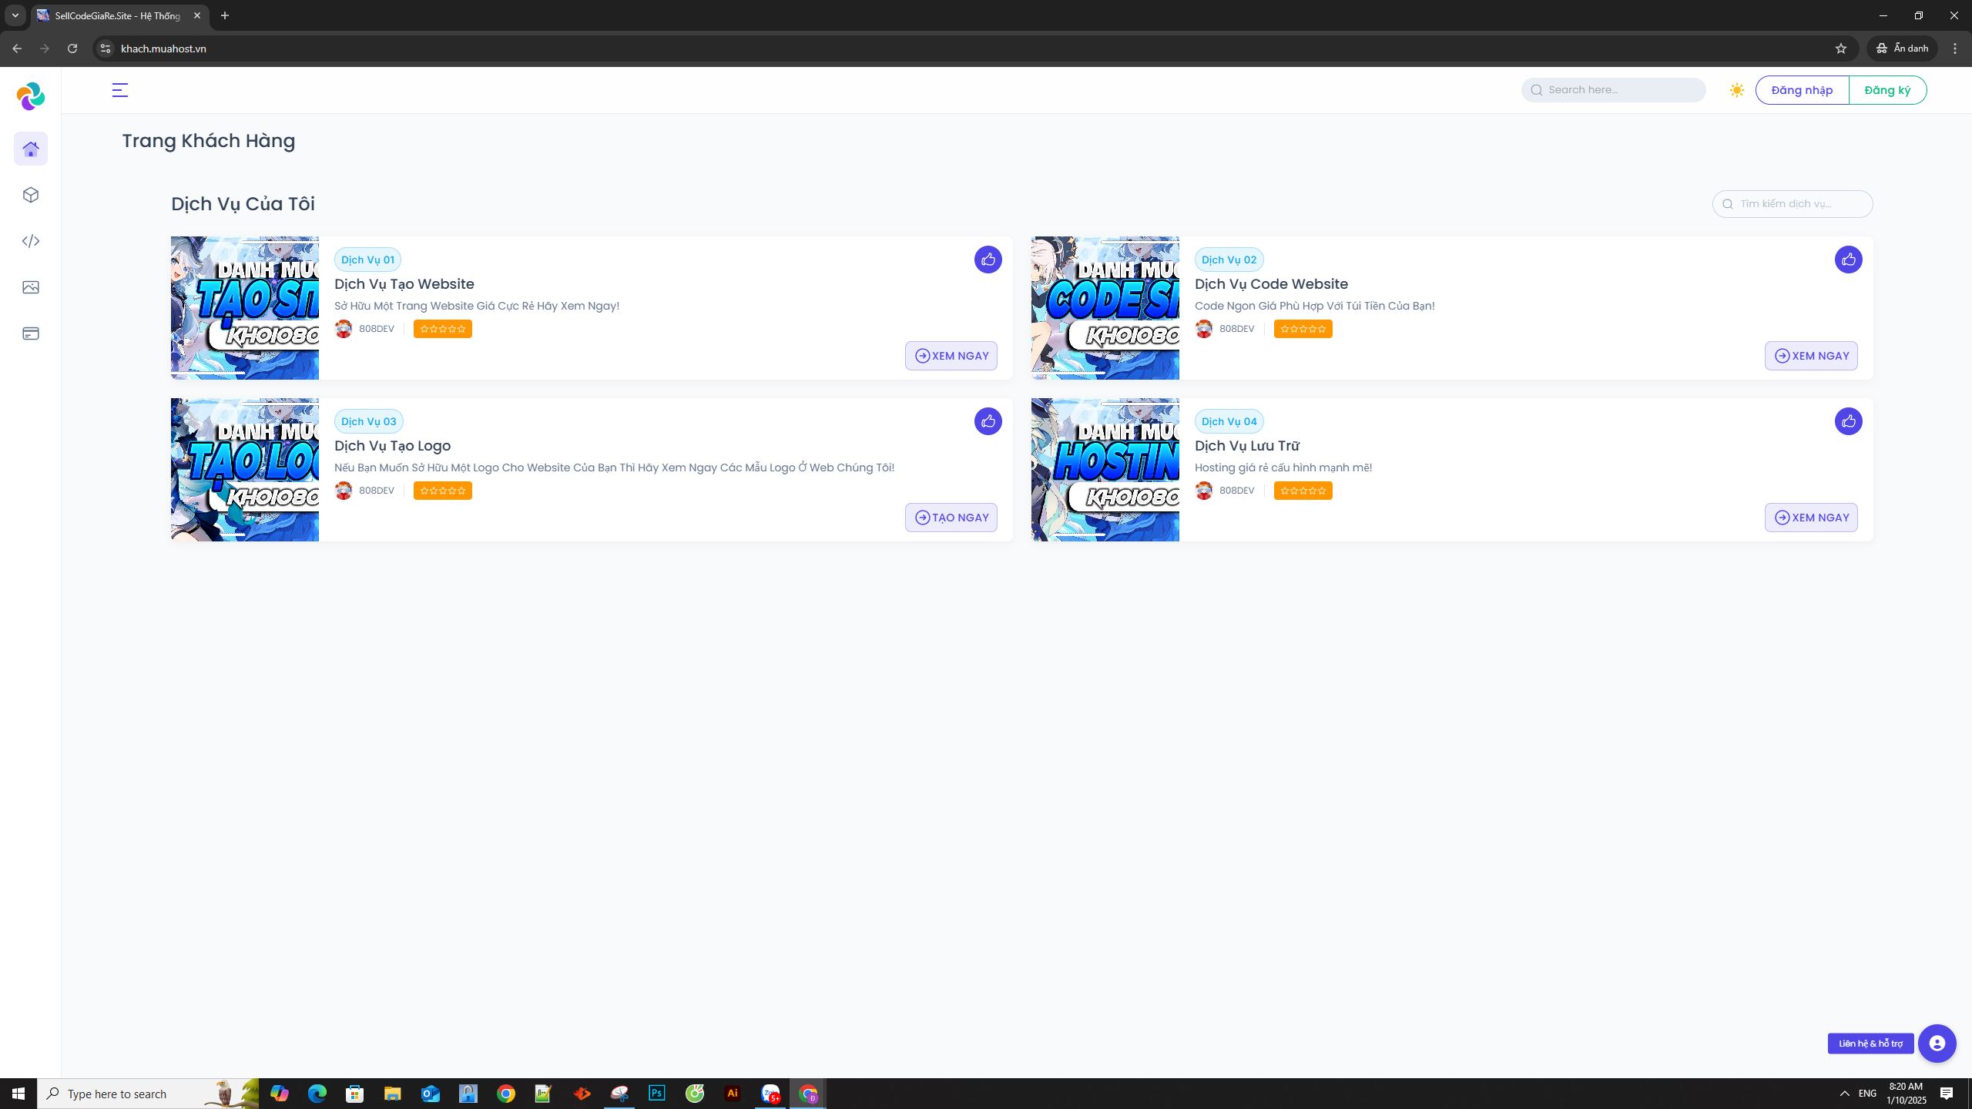The width and height of the screenshot is (1972, 1109).
Task: Click XEM NGAY on Dịch Vụ Code Website
Action: click(x=1811, y=356)
